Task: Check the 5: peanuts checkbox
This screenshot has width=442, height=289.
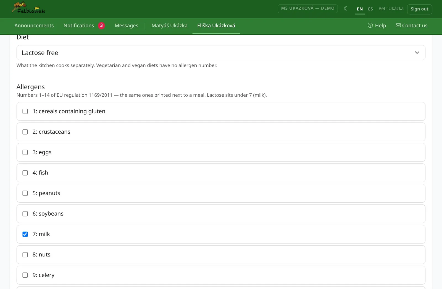Action: tap(25, 193)
